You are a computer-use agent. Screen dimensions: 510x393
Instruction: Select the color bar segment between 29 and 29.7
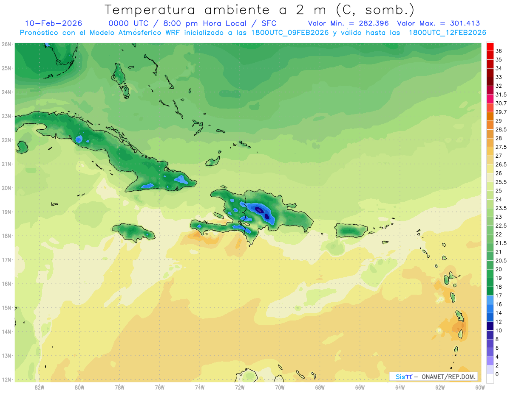(490, 117)
